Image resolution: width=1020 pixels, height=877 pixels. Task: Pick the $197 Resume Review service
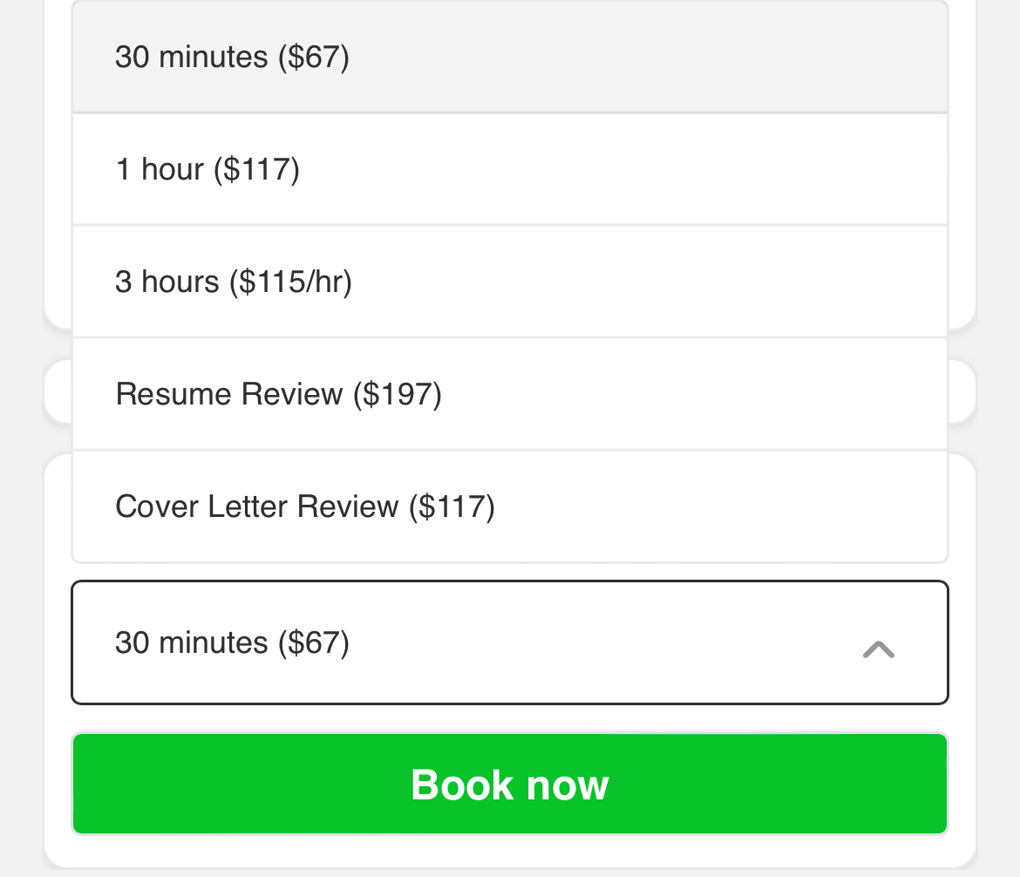tap(509, 394)
